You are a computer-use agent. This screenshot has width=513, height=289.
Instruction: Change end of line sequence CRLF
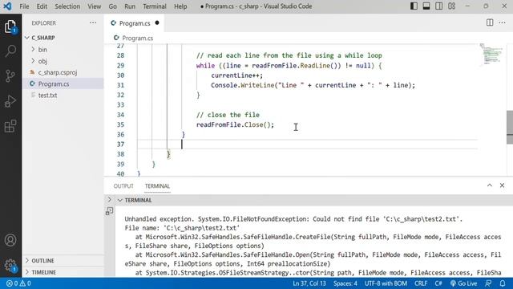(421, 283)
